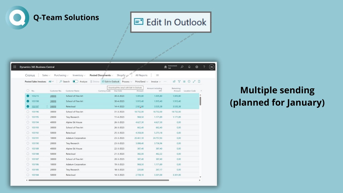This screenshot has height=193, width=343.
Task: Select the row checkbox for 103184
Action: point(28,175)
